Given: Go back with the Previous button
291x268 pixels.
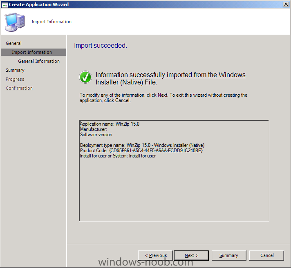Looking at the screenshot, I should pos(156,255).
